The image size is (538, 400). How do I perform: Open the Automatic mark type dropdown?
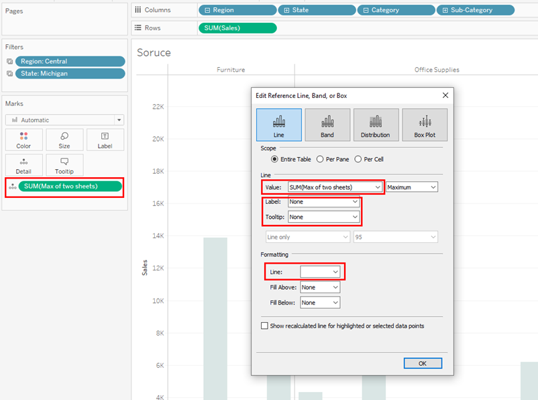[x=64, y=120]
